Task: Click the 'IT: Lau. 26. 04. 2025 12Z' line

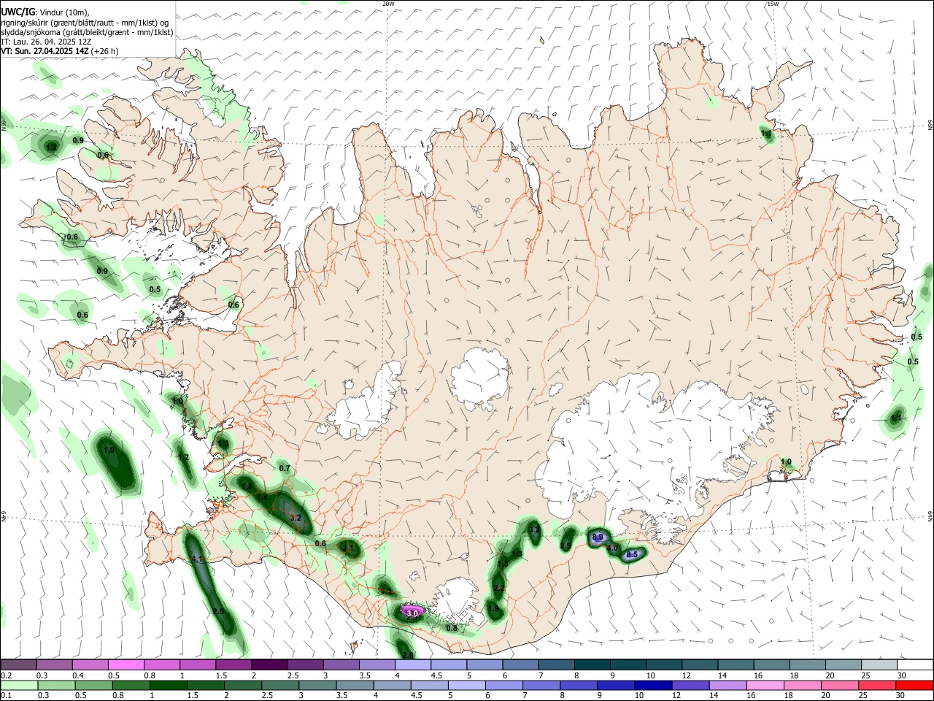Action: [46, 42]
